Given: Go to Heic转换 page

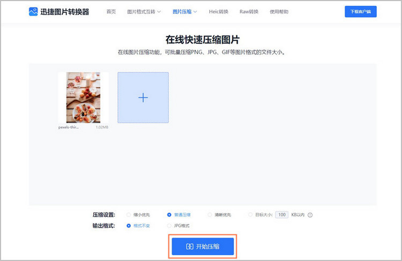Looking at the screenshot, I should (220, 11).
